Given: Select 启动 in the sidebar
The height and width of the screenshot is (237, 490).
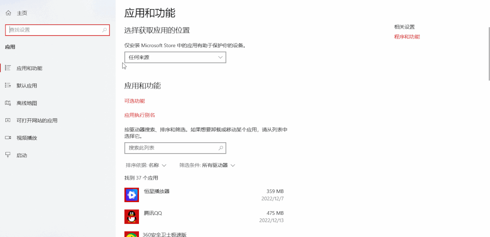Looking at the screenshot, I should tap(21, 155).
